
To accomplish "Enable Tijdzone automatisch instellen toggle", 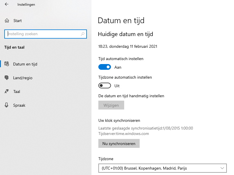I will [x=105, y=85].
